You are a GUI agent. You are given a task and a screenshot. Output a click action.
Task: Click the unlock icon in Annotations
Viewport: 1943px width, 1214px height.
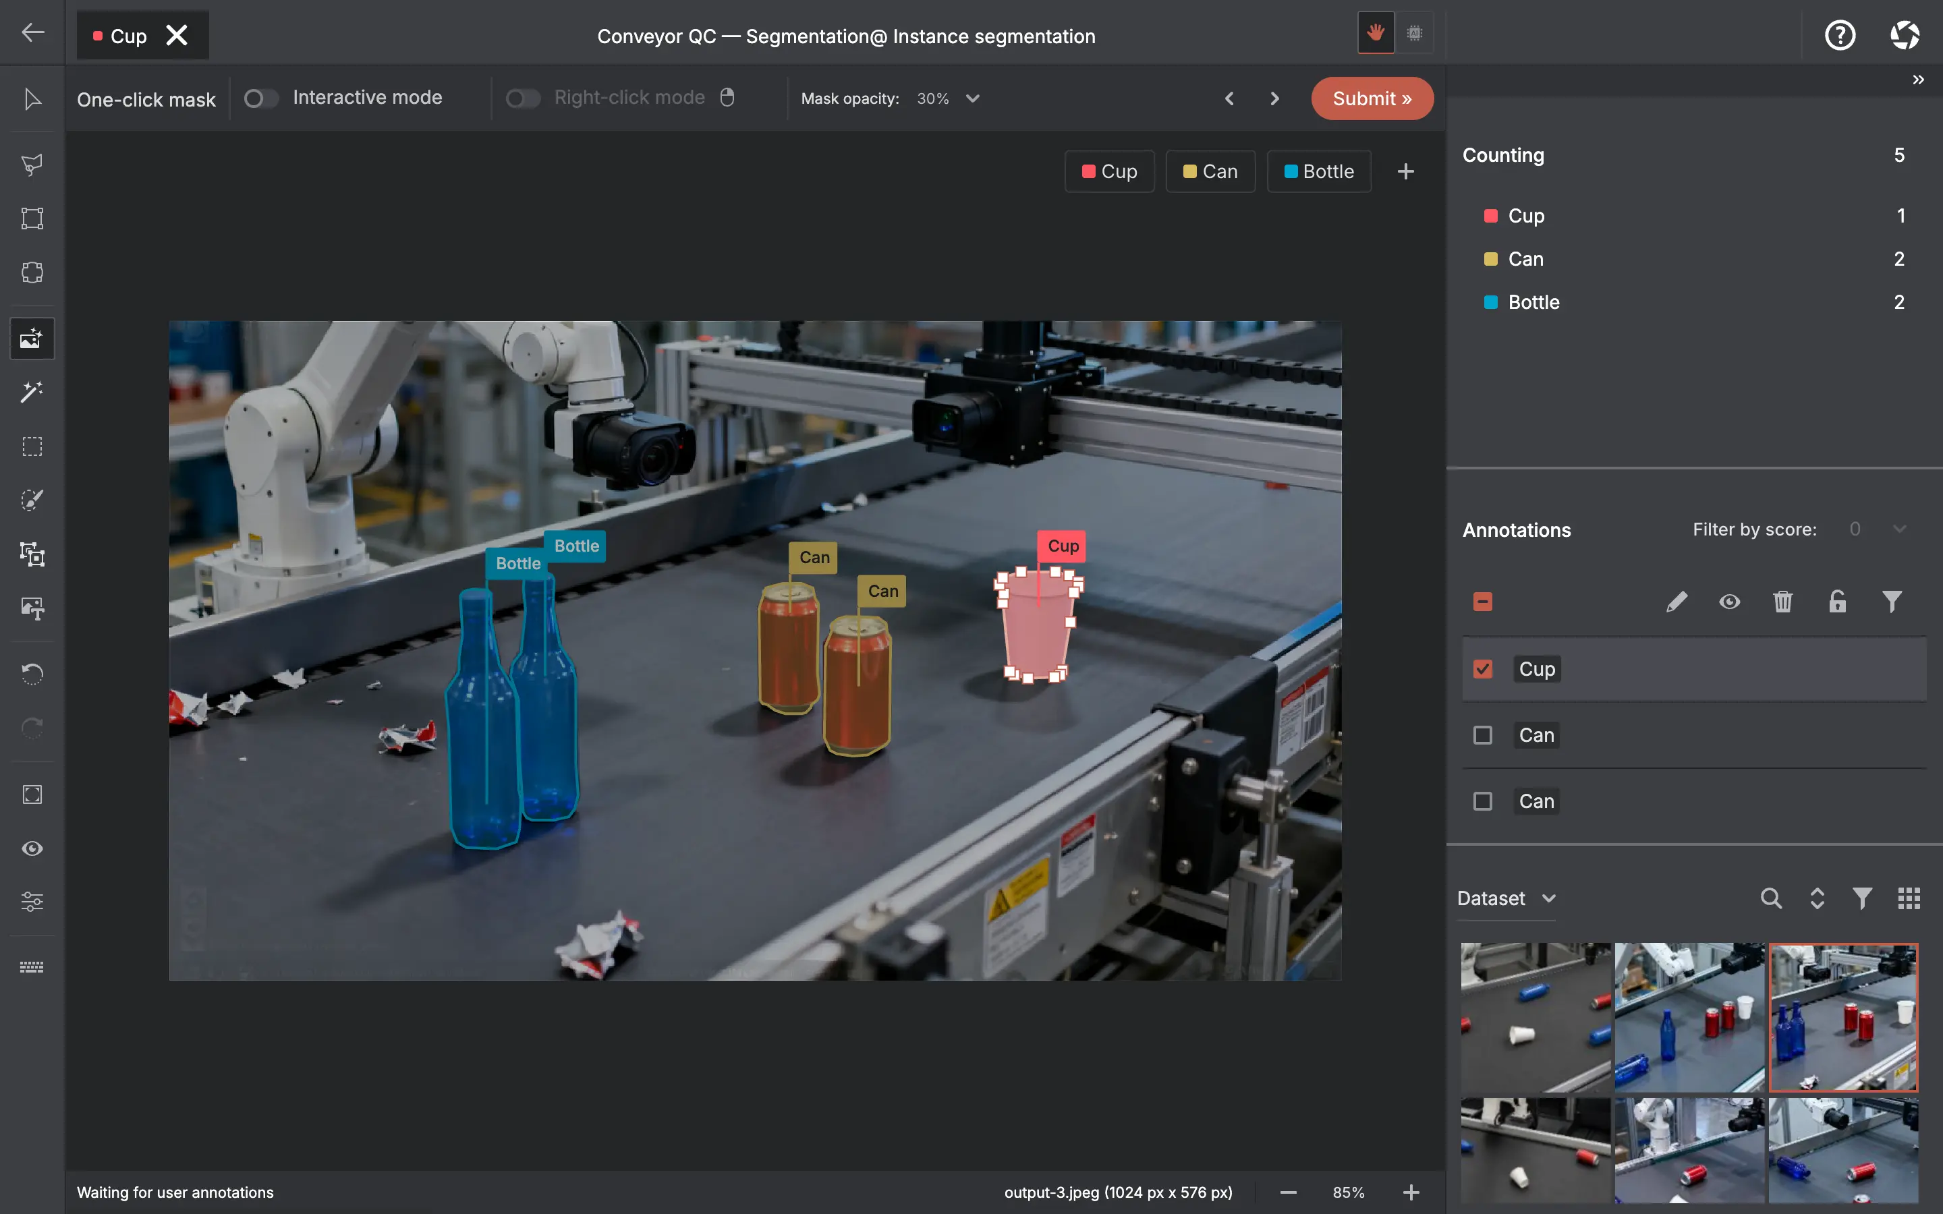tap(1837, 602)
